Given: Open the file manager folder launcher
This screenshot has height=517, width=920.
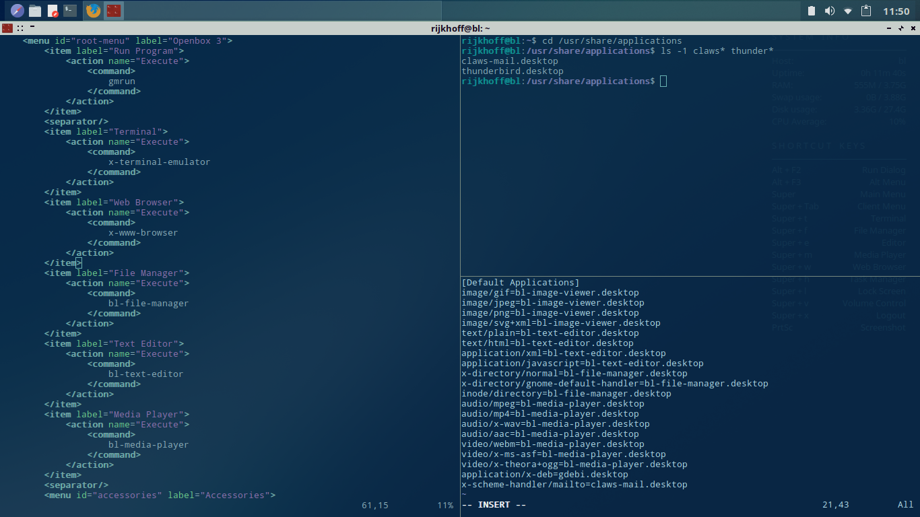Looking at the screenshot, I should [35, 11].
